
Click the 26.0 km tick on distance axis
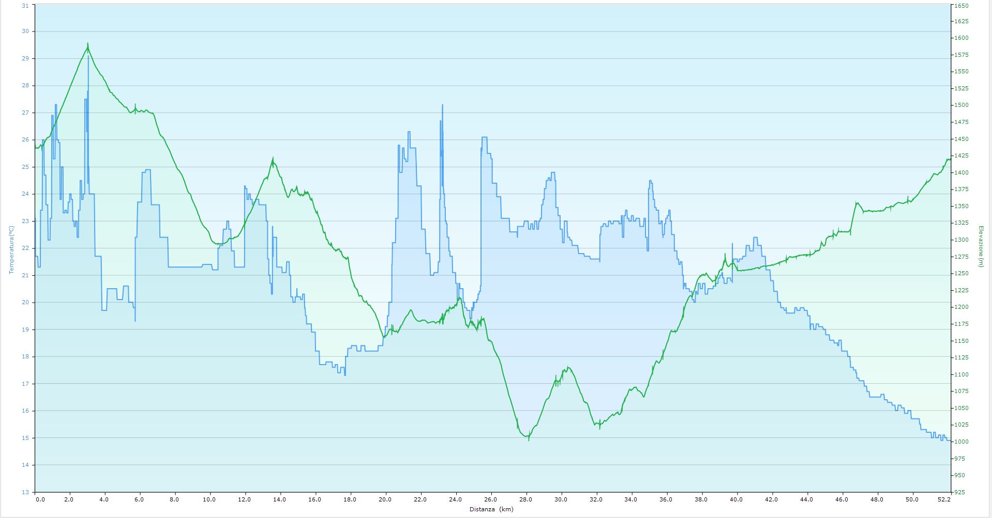[x=490, y=499]
